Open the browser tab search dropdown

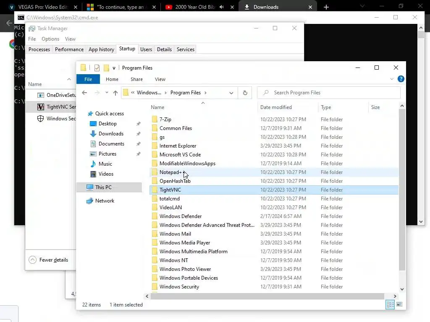coord(362,6)
